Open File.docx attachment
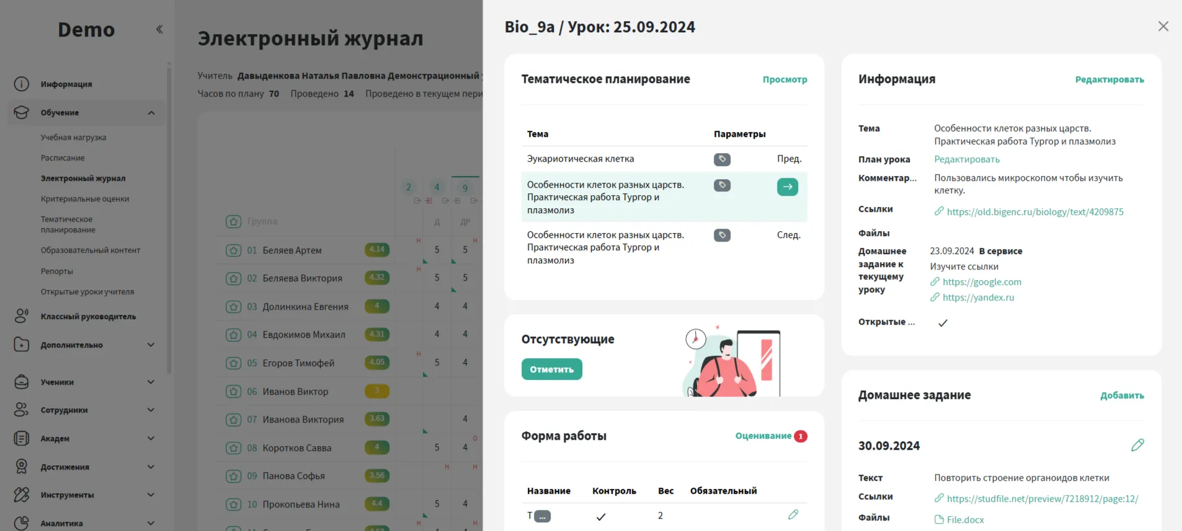This screenshot has width=1182, height=531. coord(964,520)
